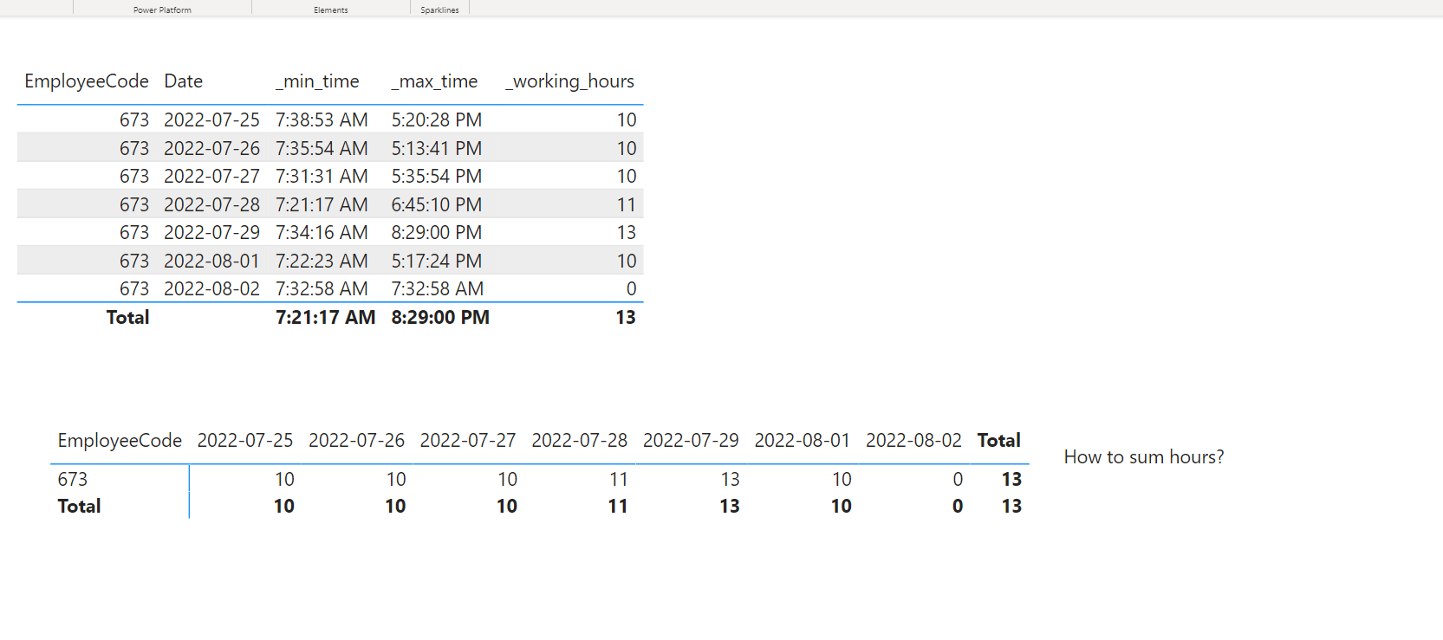Sort by the Date column header
This screenshot has height=640, width=1443.
pos(183,81)
